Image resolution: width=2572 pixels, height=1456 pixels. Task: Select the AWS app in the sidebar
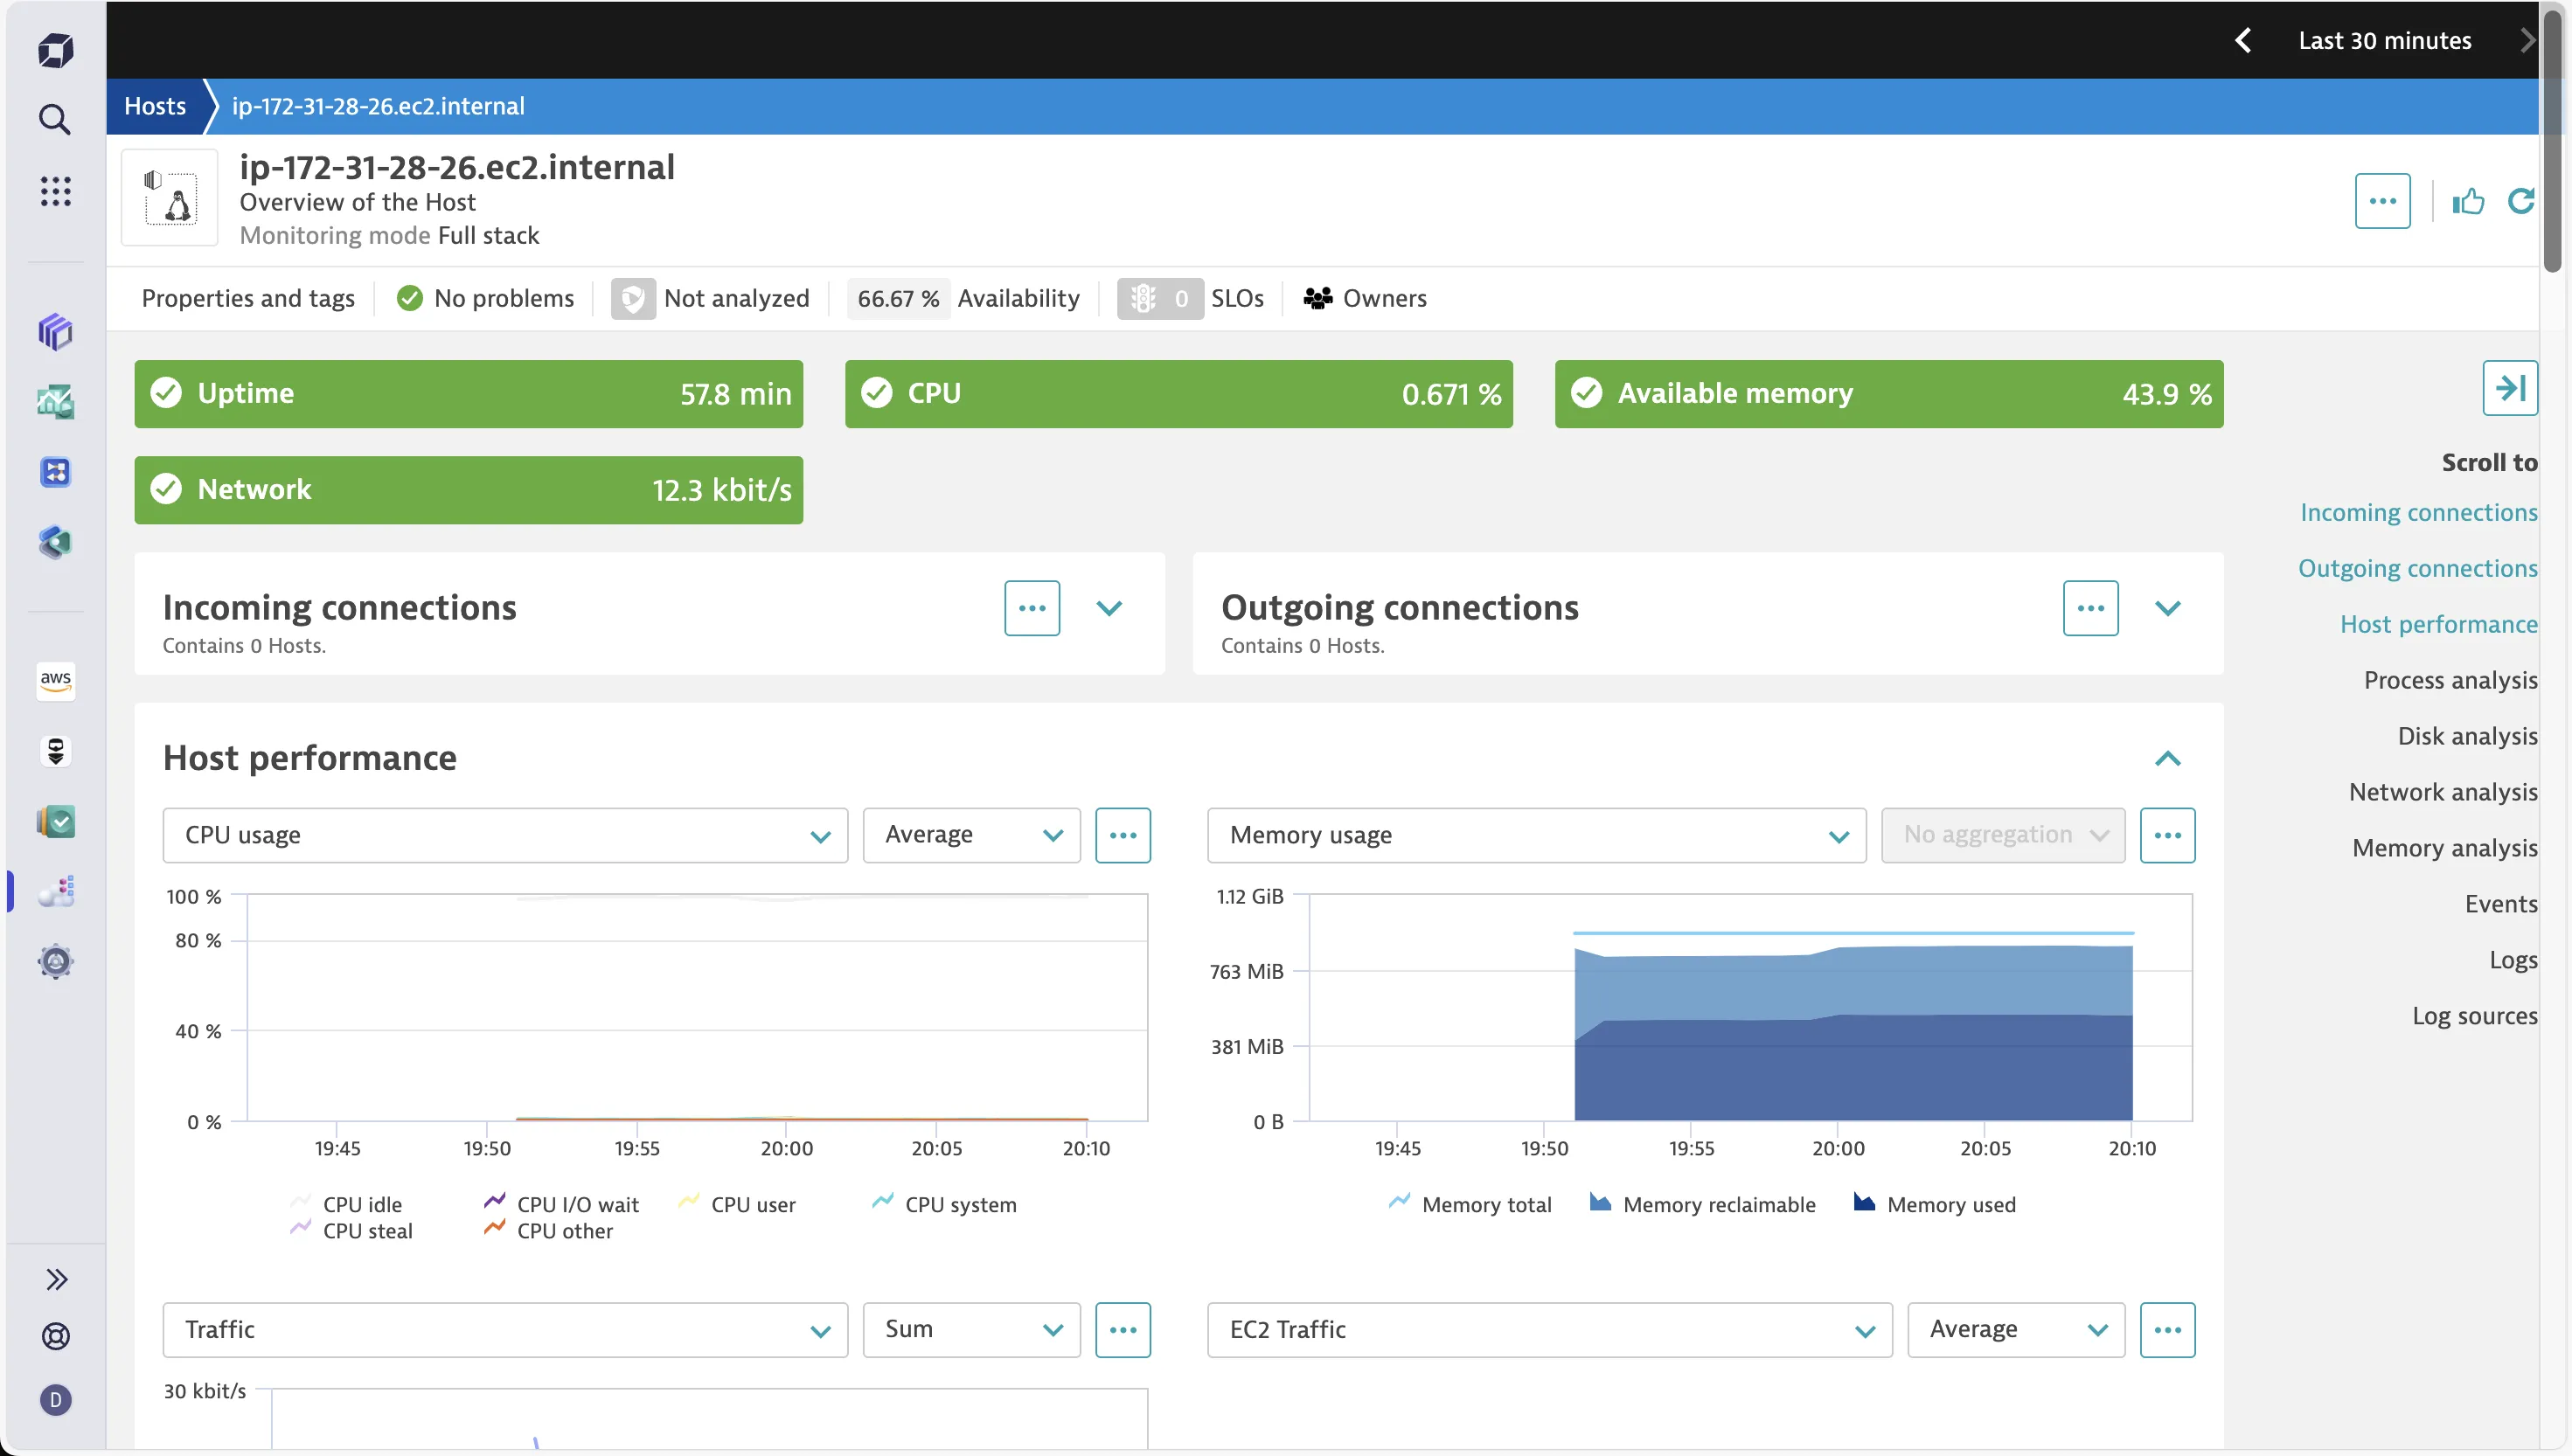55,681
